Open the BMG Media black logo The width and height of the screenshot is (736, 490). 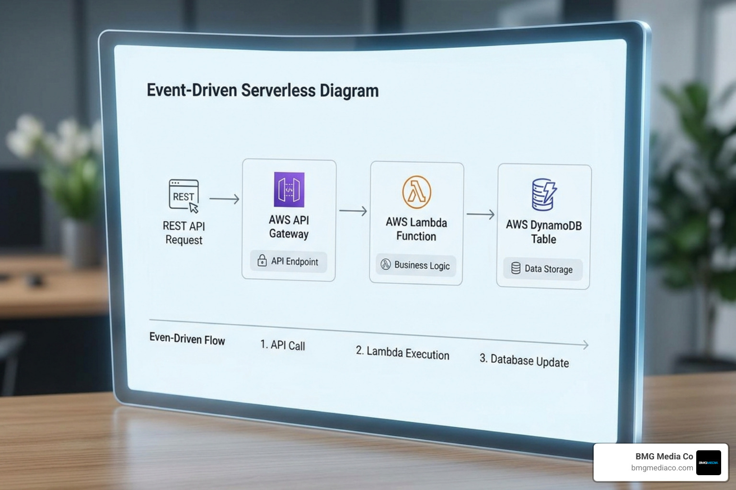pyautogui.click(x=708, y=462)
